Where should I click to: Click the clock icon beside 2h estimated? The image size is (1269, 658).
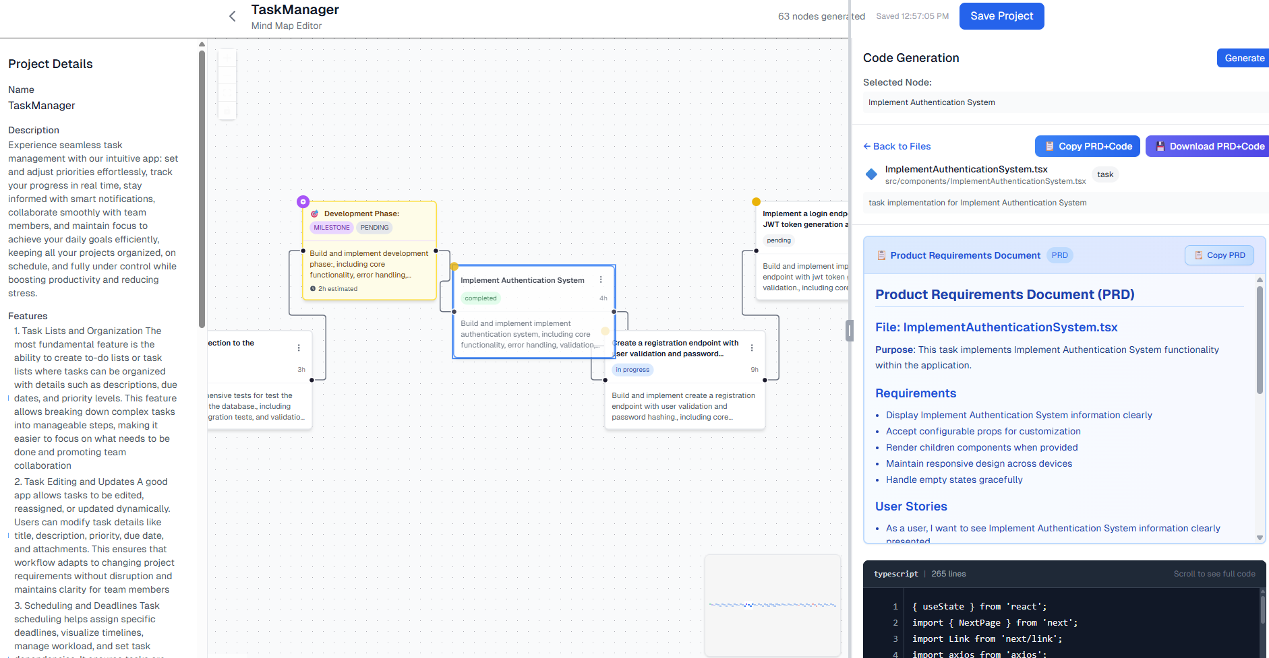pyautogui.click(x=313, y=289)
